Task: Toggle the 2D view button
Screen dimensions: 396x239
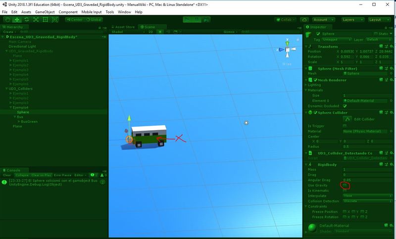Action: (x=151, y=32)
